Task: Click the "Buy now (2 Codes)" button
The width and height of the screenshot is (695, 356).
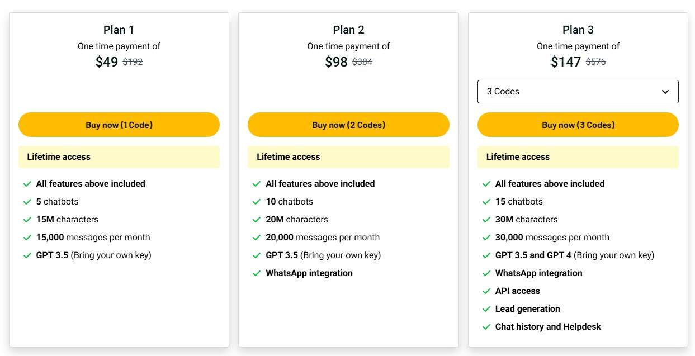Action: pyautogui.click(x=348, y=124)
